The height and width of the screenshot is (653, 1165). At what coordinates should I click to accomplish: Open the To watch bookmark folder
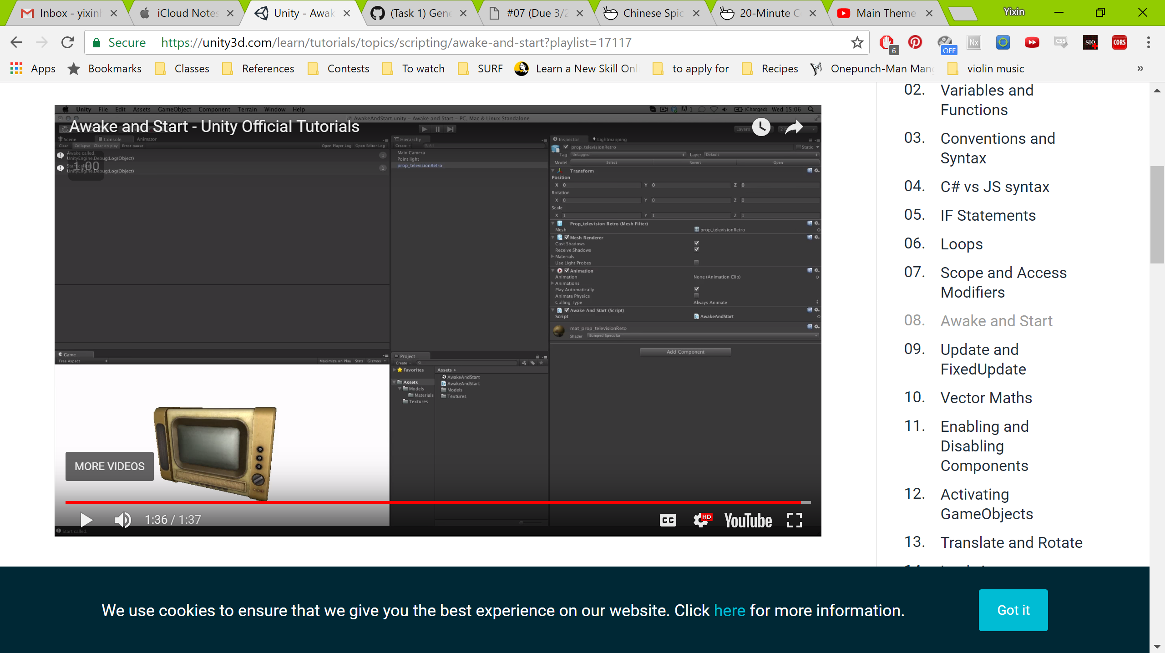point(414,69)
